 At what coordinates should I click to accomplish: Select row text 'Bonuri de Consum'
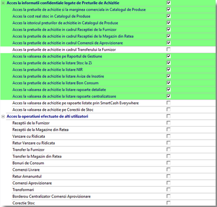pyautogui.click(x=28, y=163)
